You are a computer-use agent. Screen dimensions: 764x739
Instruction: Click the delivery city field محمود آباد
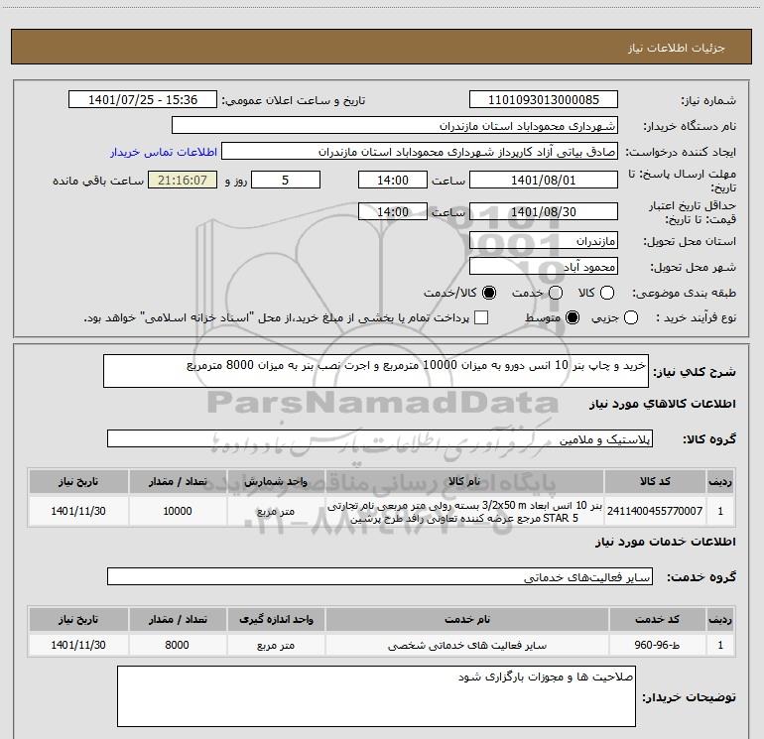(x=544, y=266)
